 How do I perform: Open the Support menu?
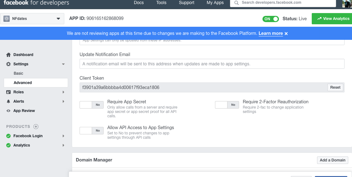(187, 3)
